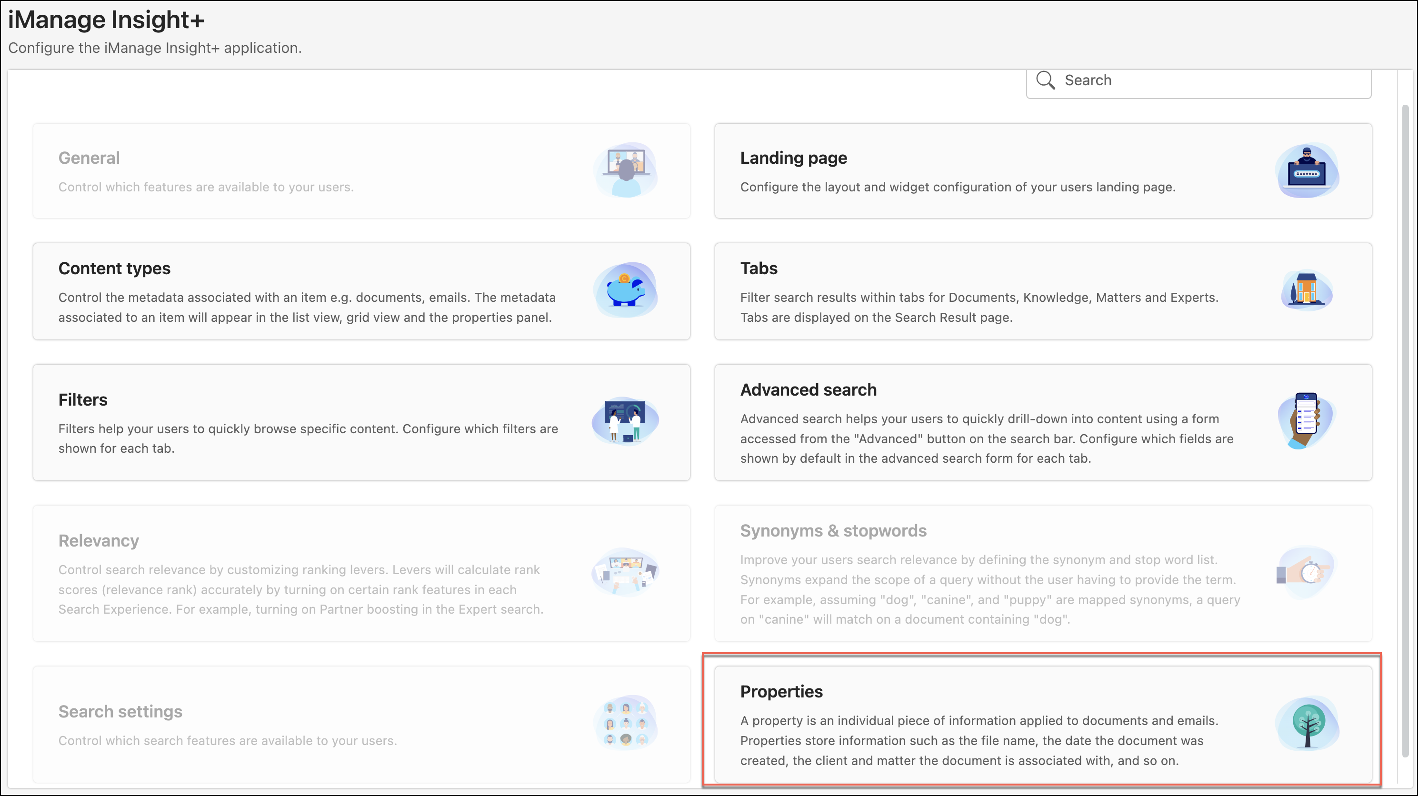Image resolution: width=1418 pixels, height=796 pixels.
Task: Click the magnifying glass search icon
Action: tap(1045, 80)
